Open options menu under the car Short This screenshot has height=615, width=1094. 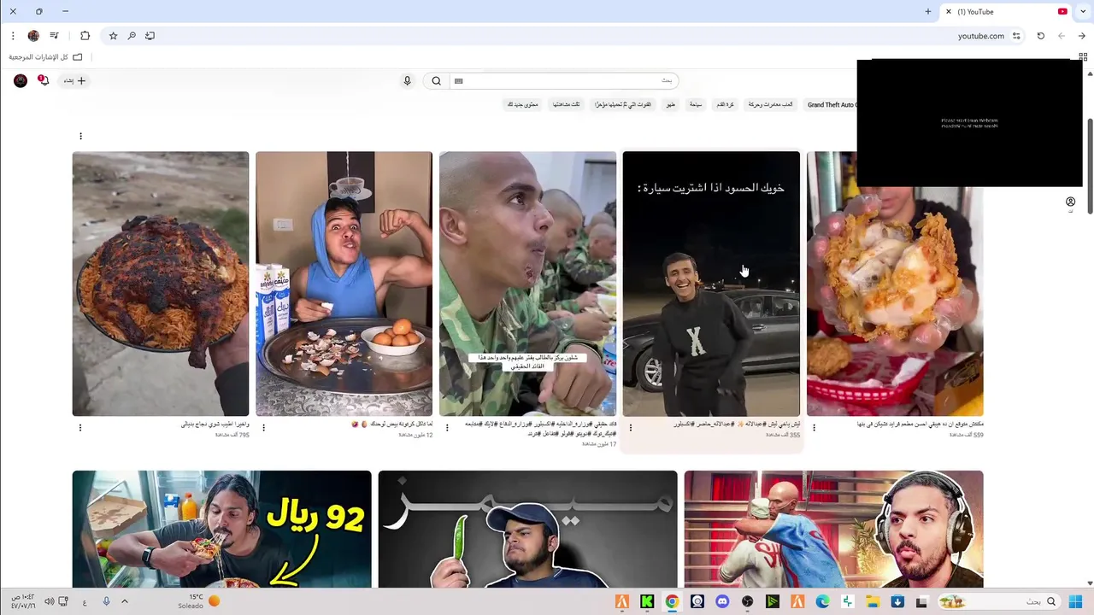click(631, 427)
